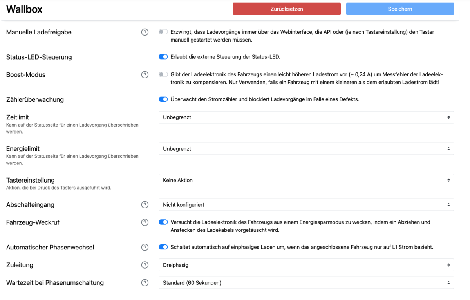Click help icon for Manuelle Ladefreigabe
This screenshot has height=300, width=470.
[145, 32]
